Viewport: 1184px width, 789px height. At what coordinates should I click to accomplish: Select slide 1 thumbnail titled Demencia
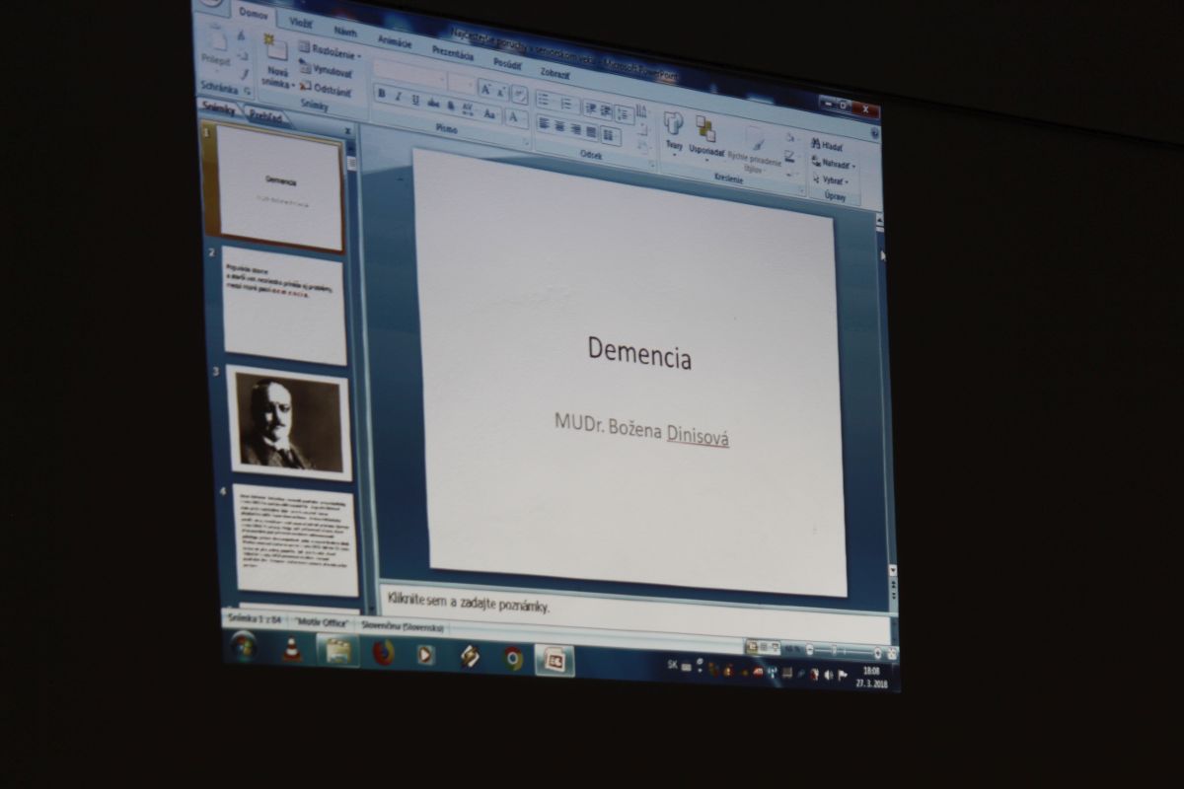[279, 185]
